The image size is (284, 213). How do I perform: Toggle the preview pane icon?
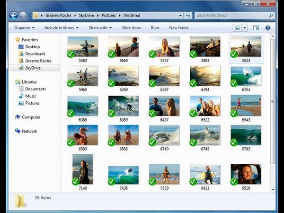coord(257,28)
